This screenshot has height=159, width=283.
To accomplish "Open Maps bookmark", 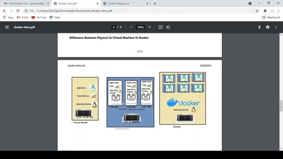I will pyautogui.click(x=55, y=17).
